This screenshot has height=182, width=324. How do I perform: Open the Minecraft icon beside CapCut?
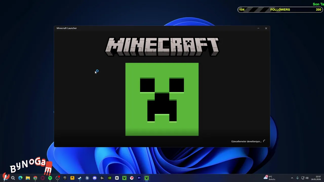click(124, 178)
